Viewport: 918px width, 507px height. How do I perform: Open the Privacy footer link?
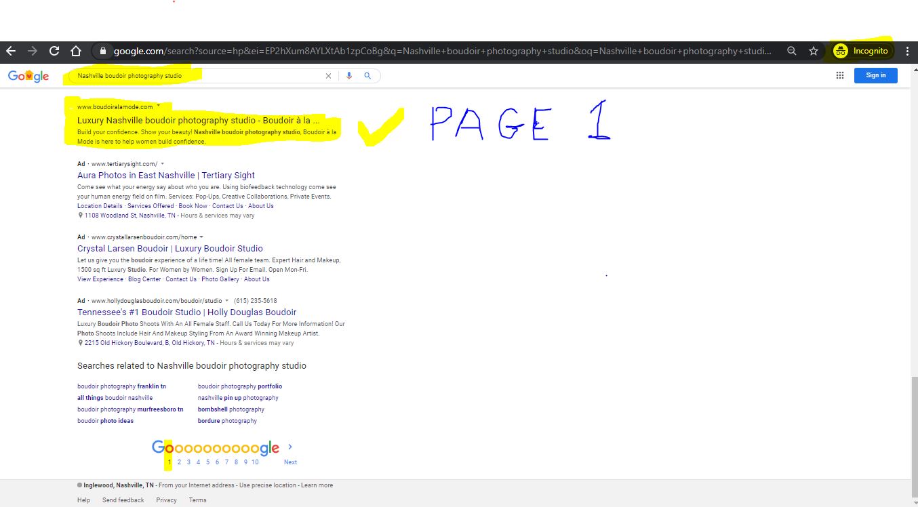click(166, 500)
